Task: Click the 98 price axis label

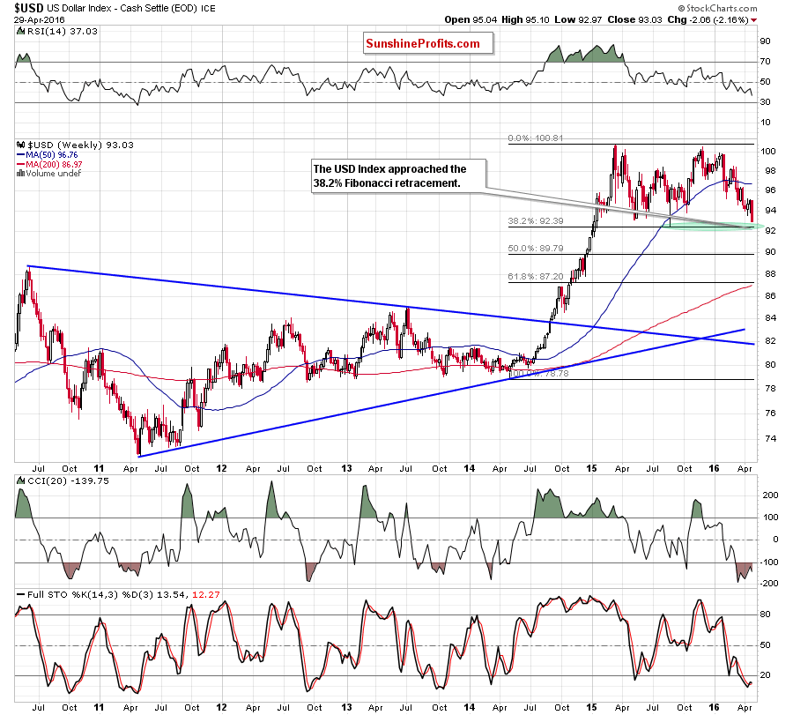Action: pyautogui.click(x=770, y=171)
